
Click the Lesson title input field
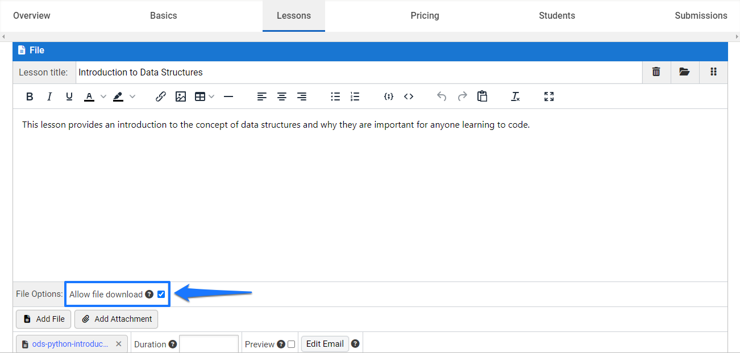(359, 72)
